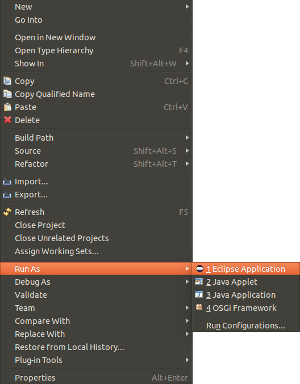
Task: Expand the Build Path submenu arrow
Action: click(187, 137)
